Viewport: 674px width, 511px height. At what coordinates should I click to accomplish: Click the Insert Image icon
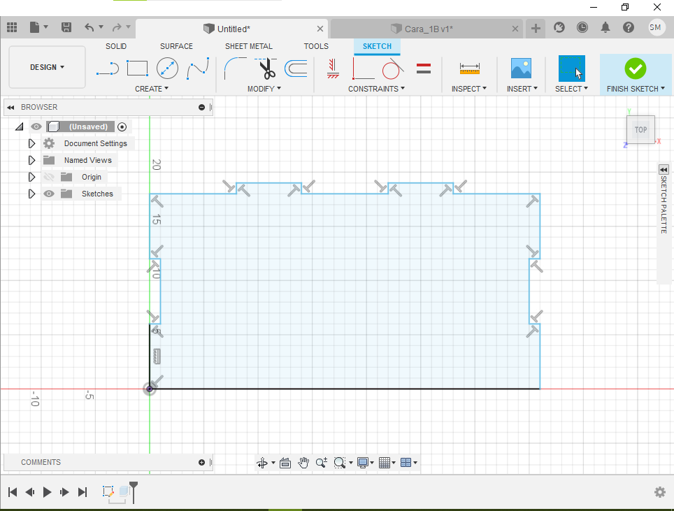pyautogui.click(x=521, y=69)
